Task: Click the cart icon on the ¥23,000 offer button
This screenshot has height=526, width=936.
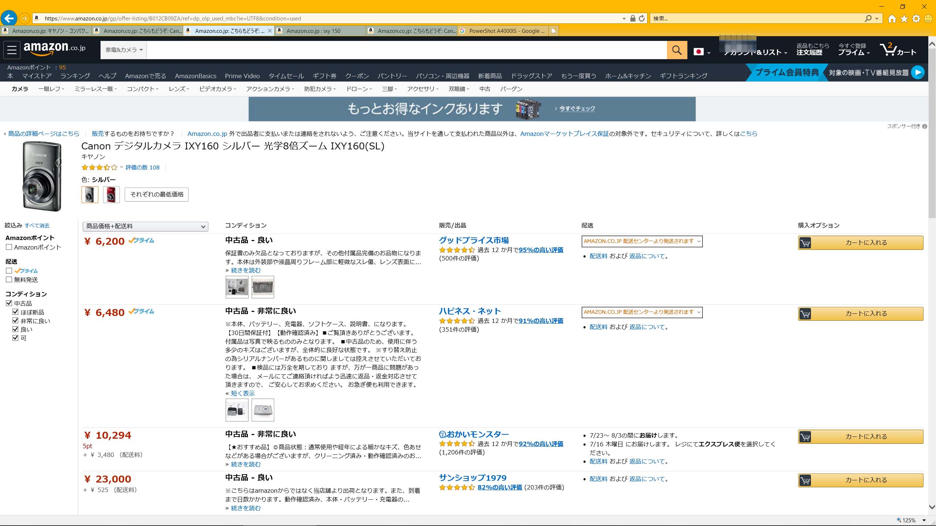Action: [x=805, y=480]
